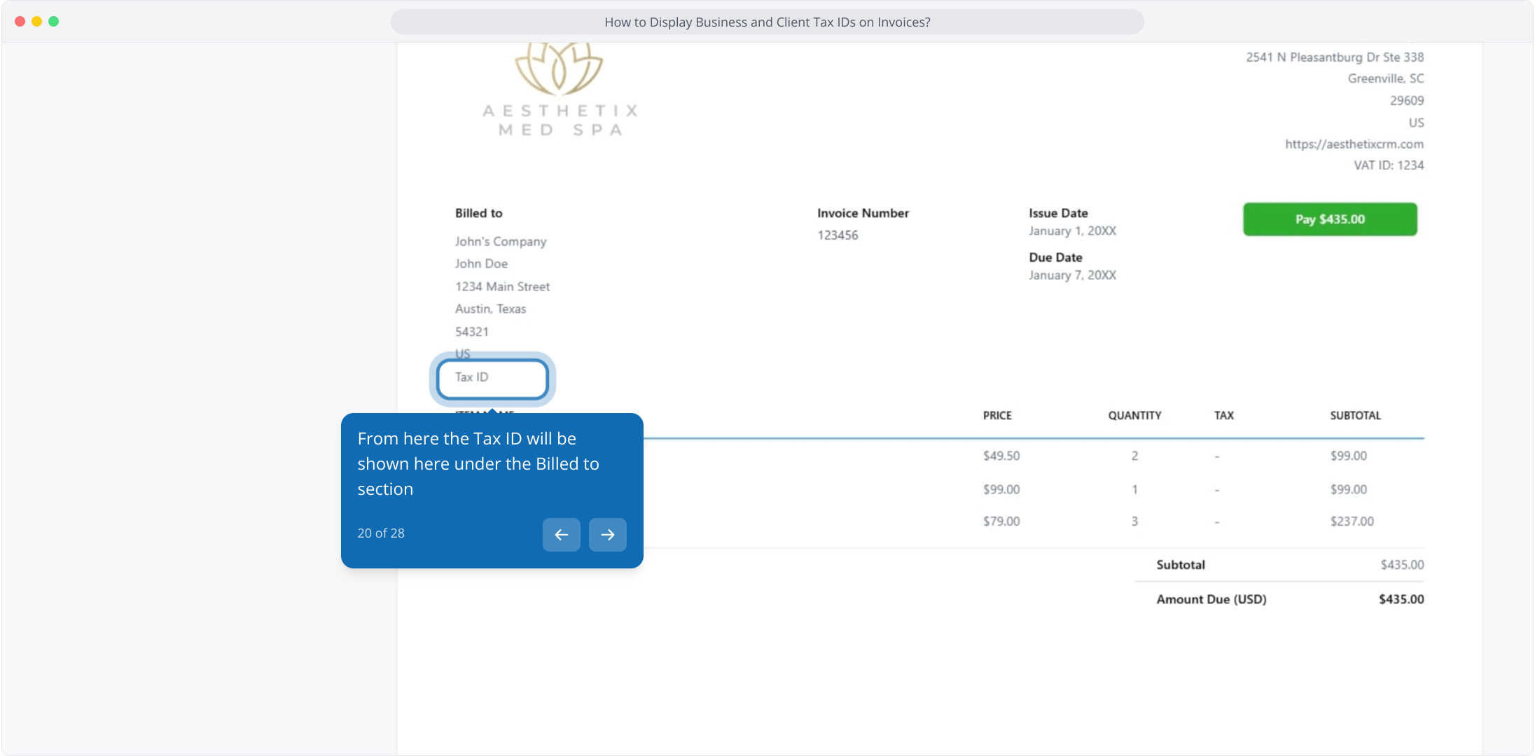The image size is (1535, 756).
Task: Click the green maximize window dot
Action: coord(54,22)
